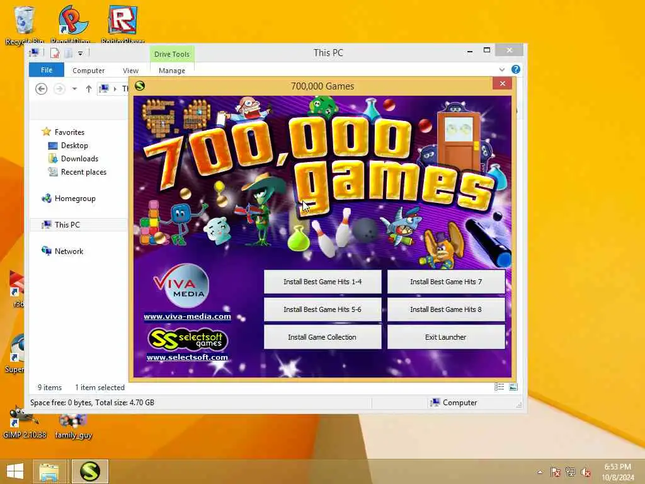Go up one folder level
This screenshot has width=645, height=484.
[88, 89]
